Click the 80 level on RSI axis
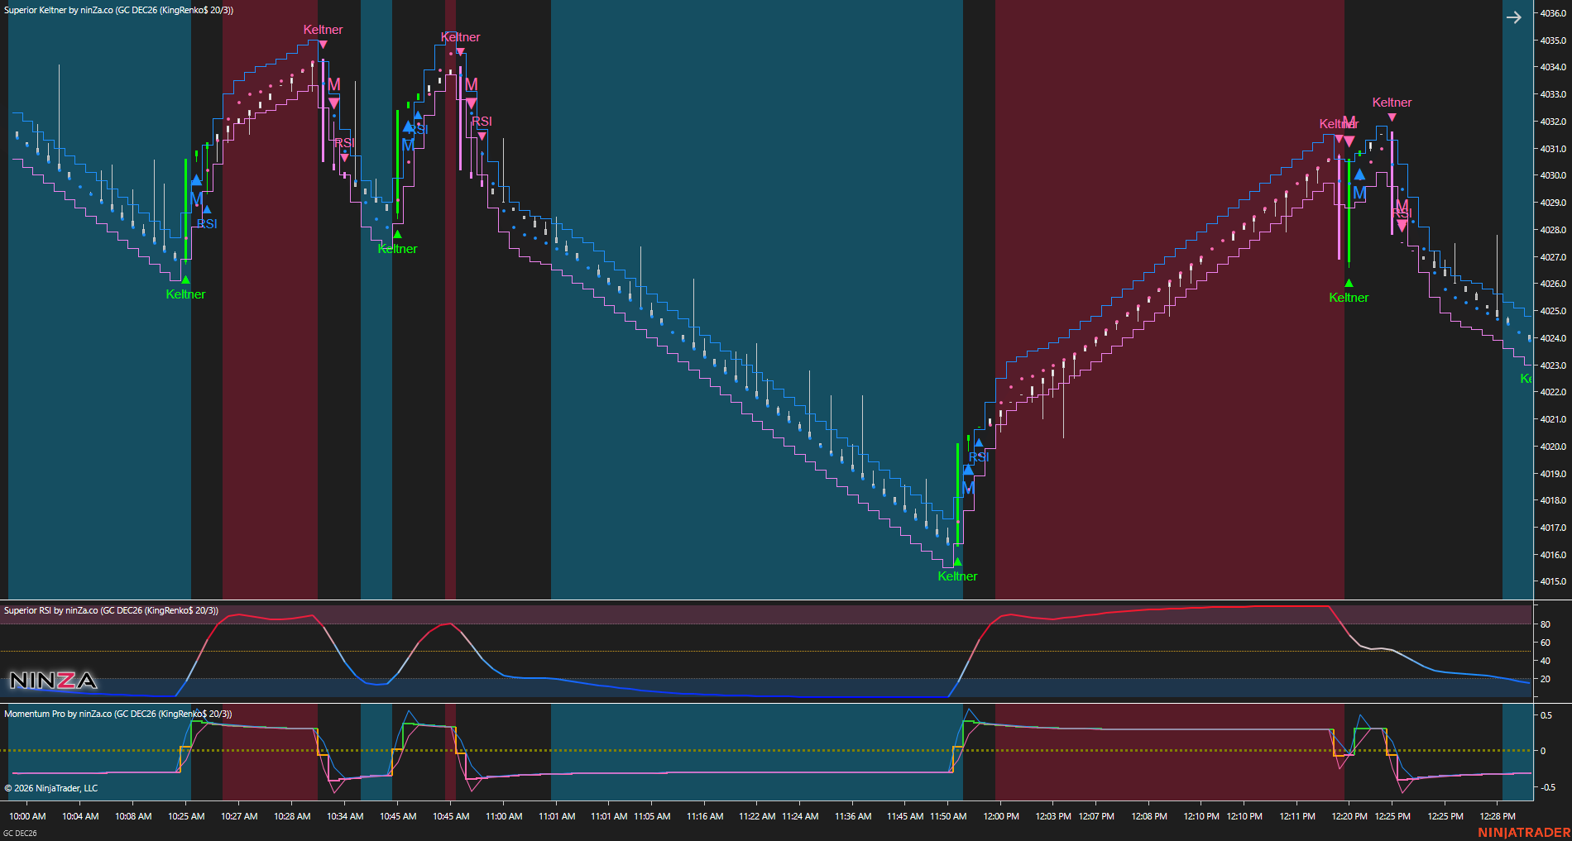 pyautogui.click(x=1546, y=624)
